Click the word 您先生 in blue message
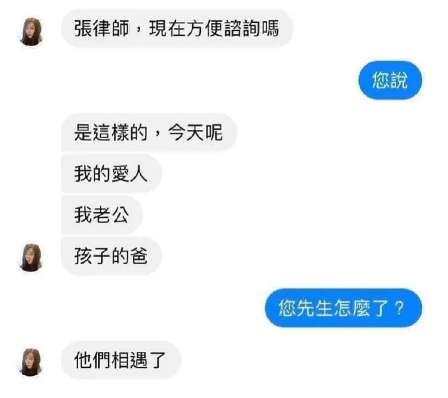 (x=306, y=308)
